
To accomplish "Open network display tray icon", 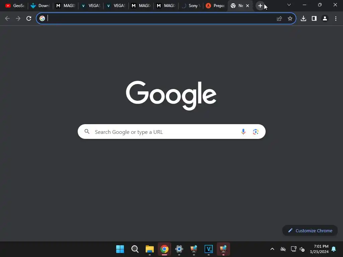I will tap(293, 249).
